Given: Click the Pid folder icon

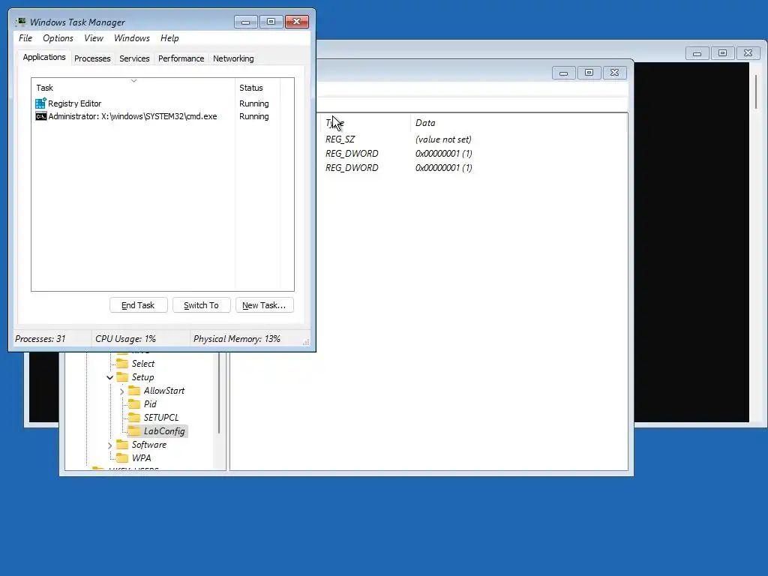Looking at the screenshot, I should (133, 404).
